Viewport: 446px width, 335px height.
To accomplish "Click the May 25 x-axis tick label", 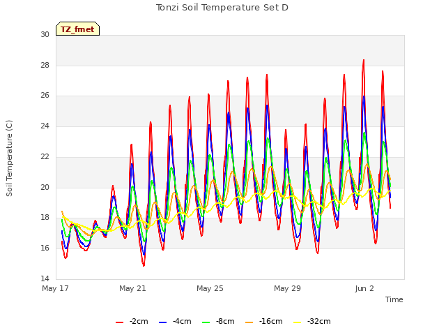I will [x=210, y=288].
